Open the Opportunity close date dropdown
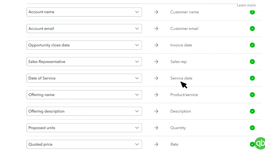Screen dimensions: 265x152 click(84, 45)
